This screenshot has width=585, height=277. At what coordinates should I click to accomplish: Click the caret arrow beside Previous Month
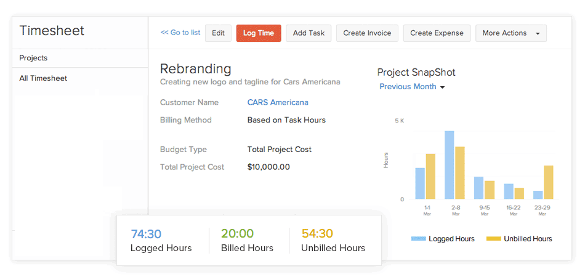(442, 87)
